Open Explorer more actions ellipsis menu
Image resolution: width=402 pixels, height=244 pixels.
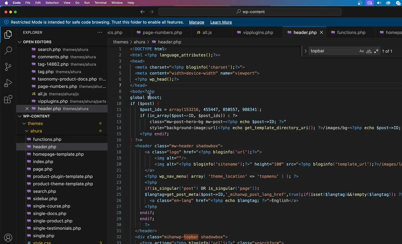pos(100,32)
